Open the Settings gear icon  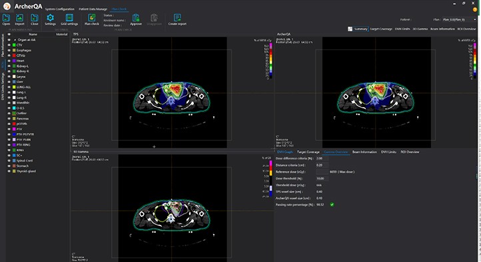pyautogui.click(x=51, y=18)
